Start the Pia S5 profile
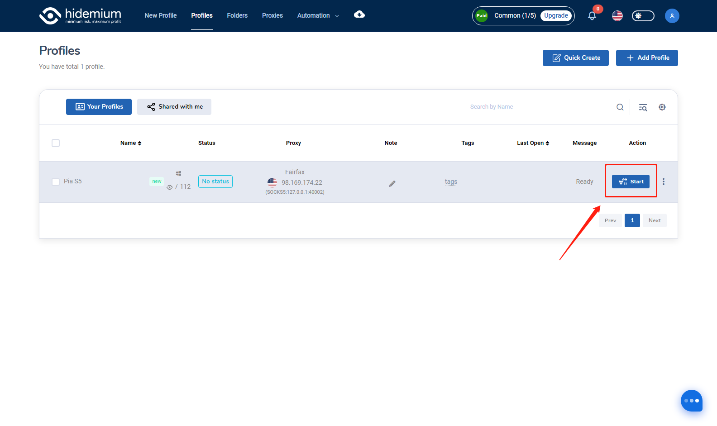Screen dimensions: 717x426 [631, 182]
